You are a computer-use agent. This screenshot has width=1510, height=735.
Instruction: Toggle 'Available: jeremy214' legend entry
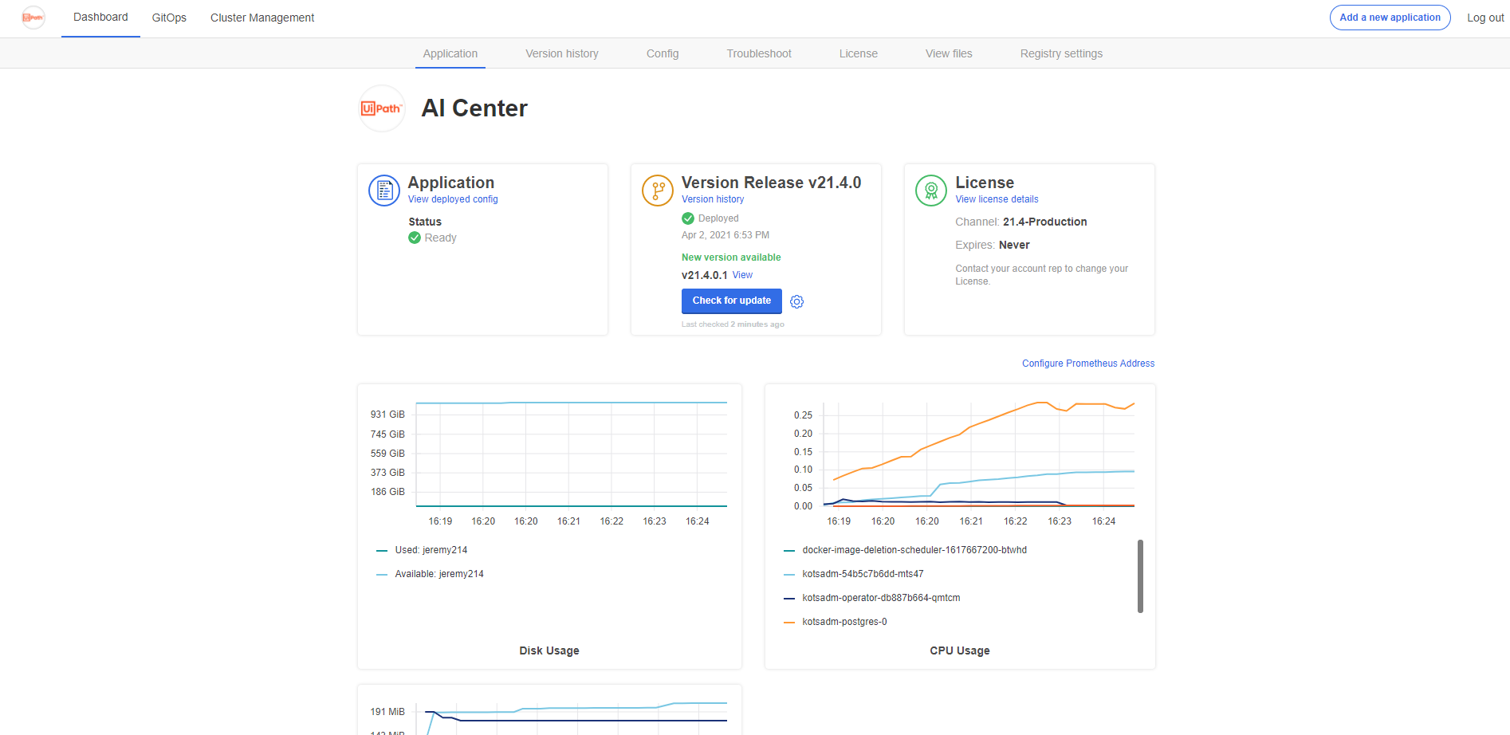430,574
